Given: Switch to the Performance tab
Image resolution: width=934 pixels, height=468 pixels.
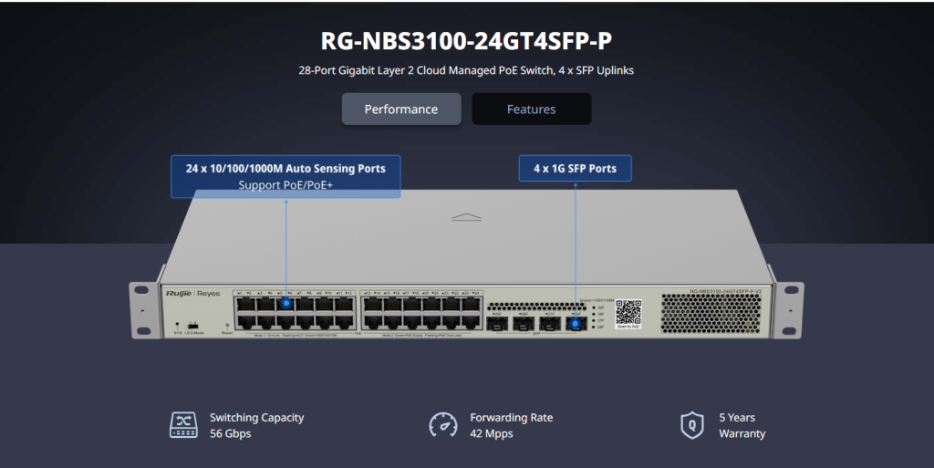Looking at the screenshot, I should pos(401,109).
